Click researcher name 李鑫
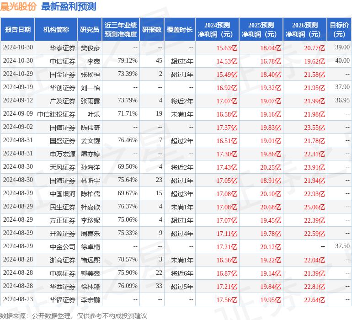The width and height of the screenshot is (352, 320). click(x=94, y=61)
